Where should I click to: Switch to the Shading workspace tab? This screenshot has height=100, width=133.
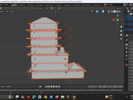(59, 5)
